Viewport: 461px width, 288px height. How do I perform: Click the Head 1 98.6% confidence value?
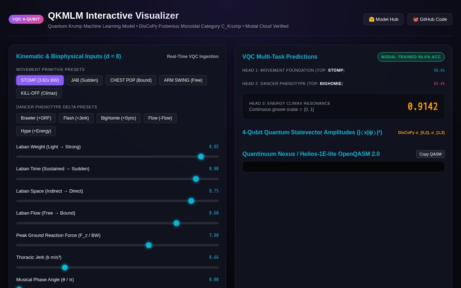439,71
